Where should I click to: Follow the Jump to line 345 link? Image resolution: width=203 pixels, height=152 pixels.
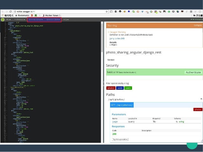coord(117,38)
